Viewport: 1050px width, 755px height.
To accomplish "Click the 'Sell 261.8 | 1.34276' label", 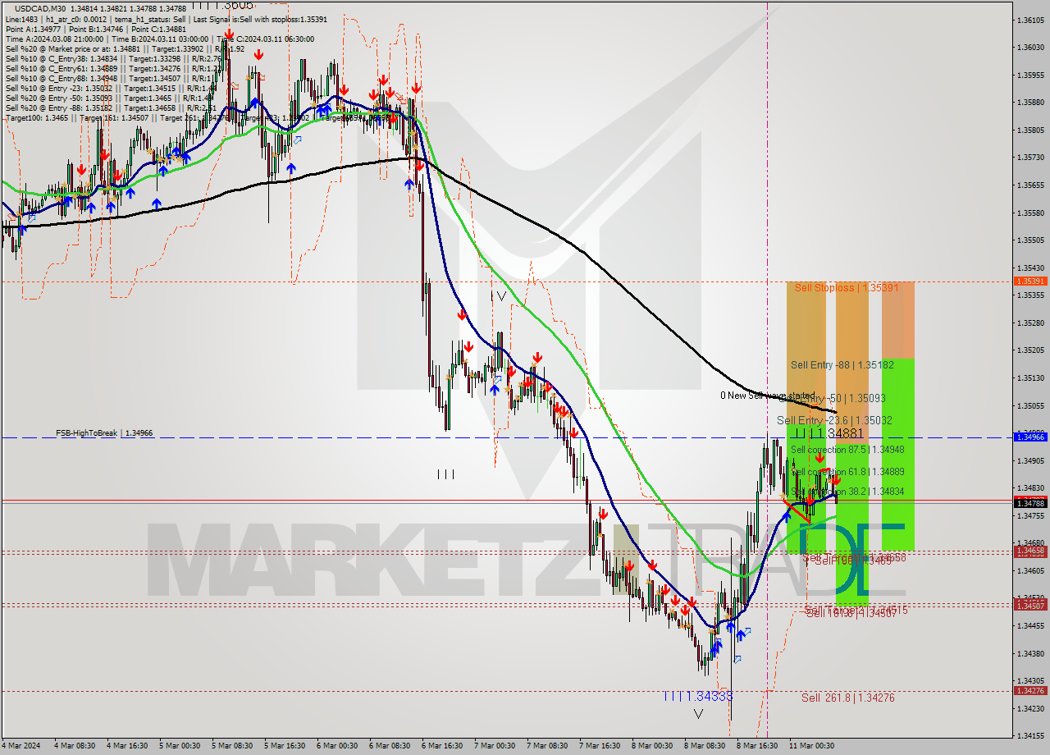I will pyautogui.click(x=848, y=698).
